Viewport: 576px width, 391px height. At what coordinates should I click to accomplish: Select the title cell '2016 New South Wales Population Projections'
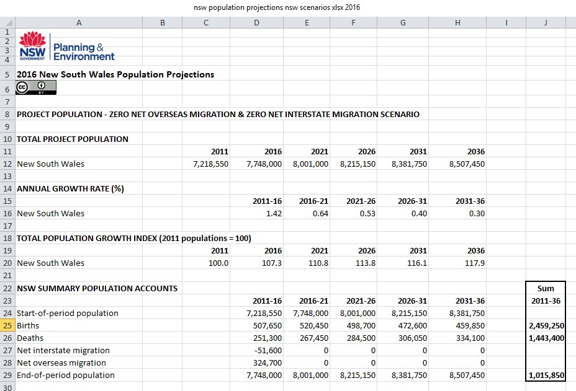pyautogui.click(x=115, y=74)
